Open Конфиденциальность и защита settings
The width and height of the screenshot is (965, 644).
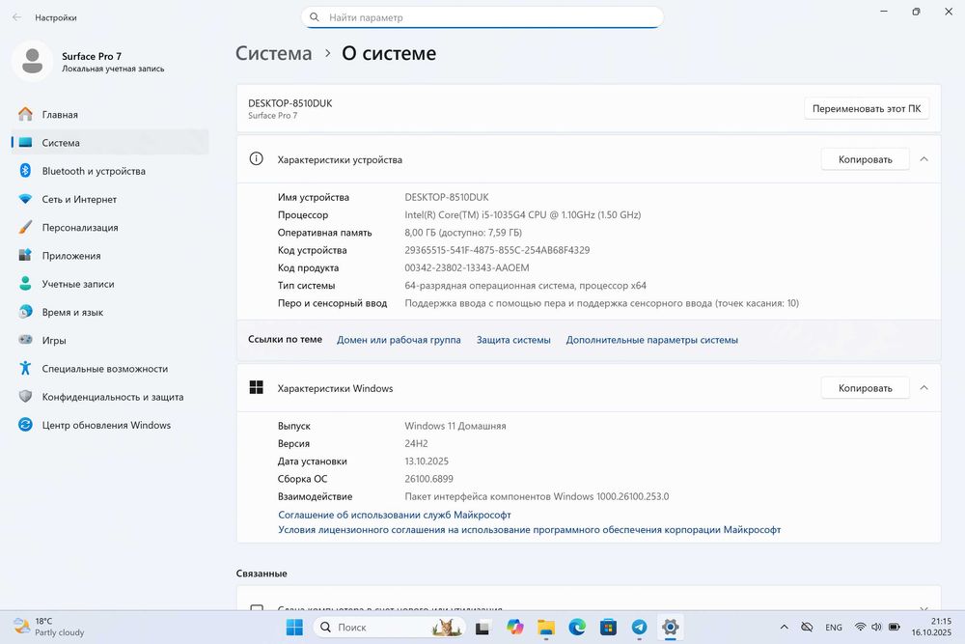[110, 397]
